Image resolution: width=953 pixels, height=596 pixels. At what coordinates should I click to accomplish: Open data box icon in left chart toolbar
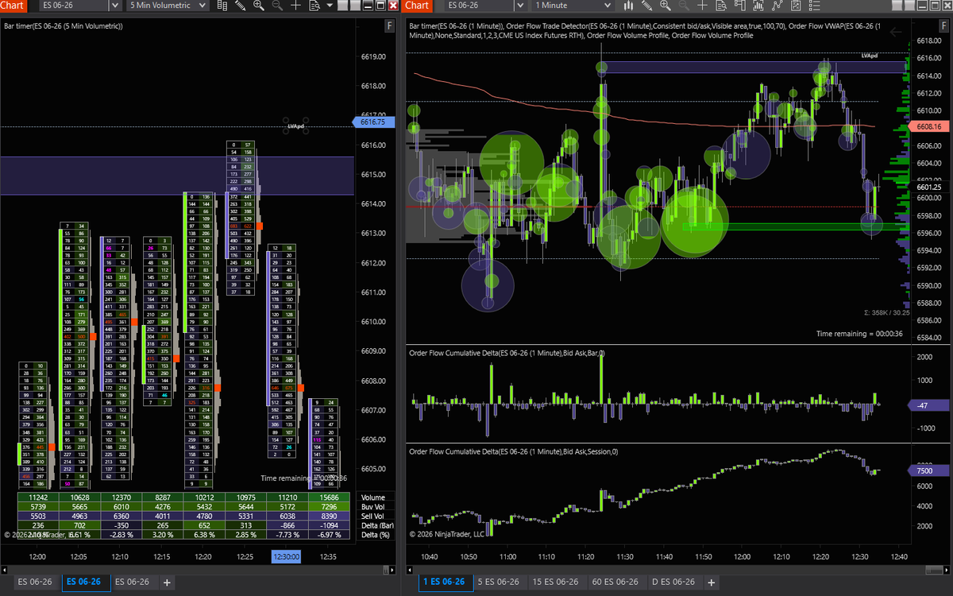[x=314, y=5]
